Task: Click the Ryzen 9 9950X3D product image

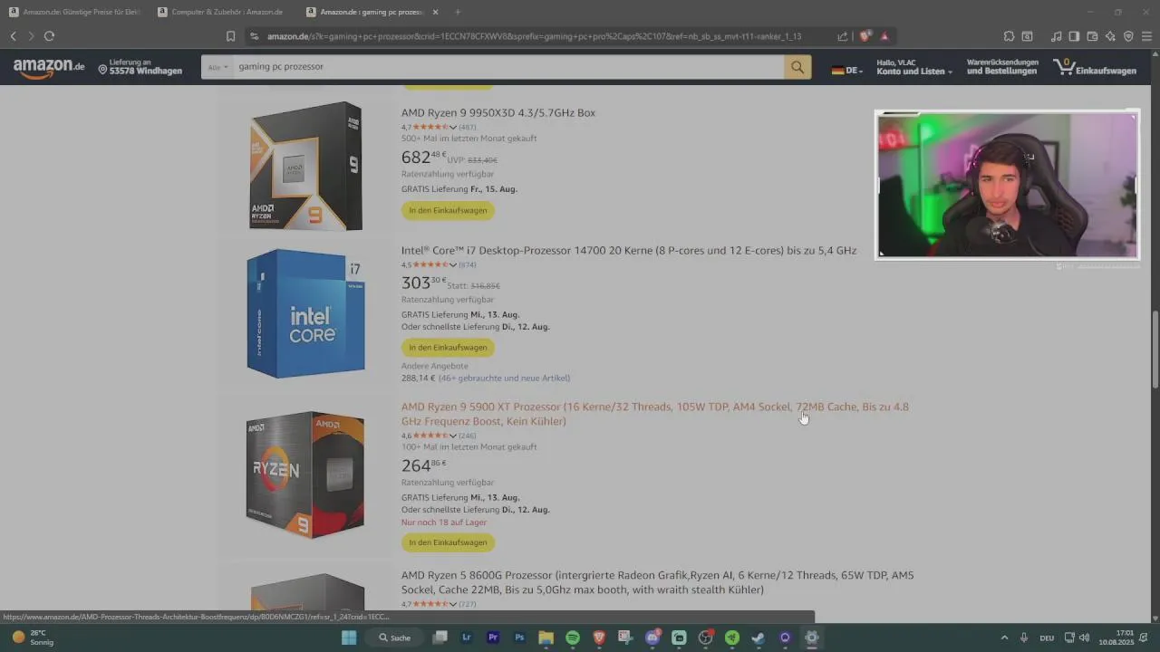Action: tap(305, 166)
